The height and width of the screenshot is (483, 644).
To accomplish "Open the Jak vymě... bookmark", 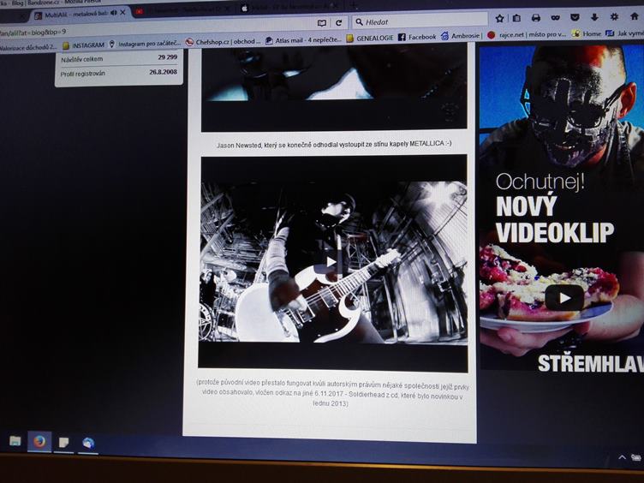I will click(624, 33).
